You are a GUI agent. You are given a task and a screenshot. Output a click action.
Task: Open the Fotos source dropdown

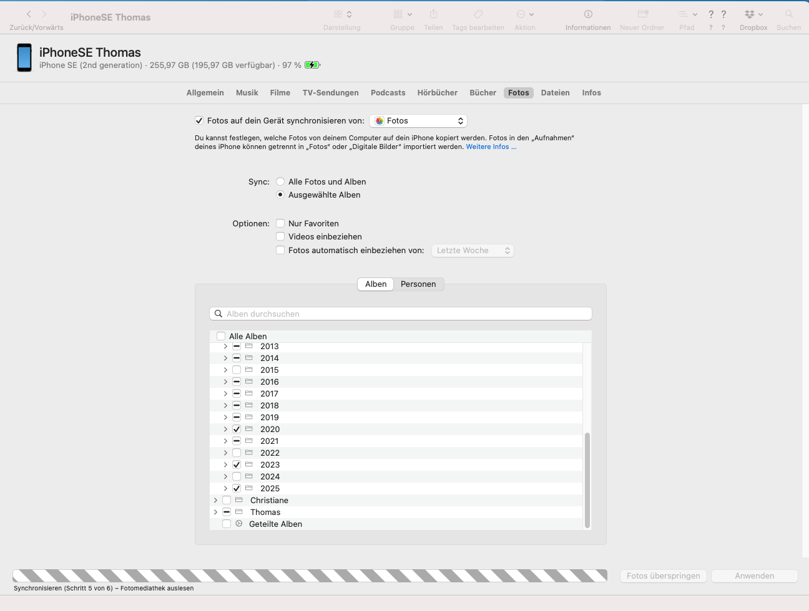coord(418,121)
